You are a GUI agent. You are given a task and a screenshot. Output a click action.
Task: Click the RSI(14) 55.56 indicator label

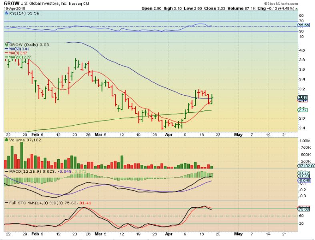click(24, 14)
